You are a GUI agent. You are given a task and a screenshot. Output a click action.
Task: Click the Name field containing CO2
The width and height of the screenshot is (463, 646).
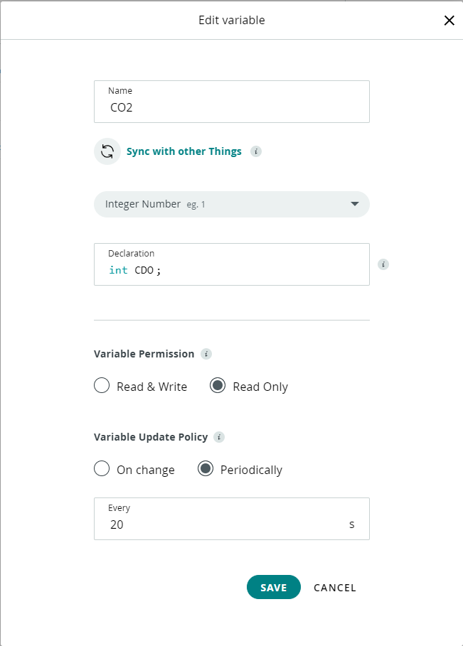click(x=231, y=108)
